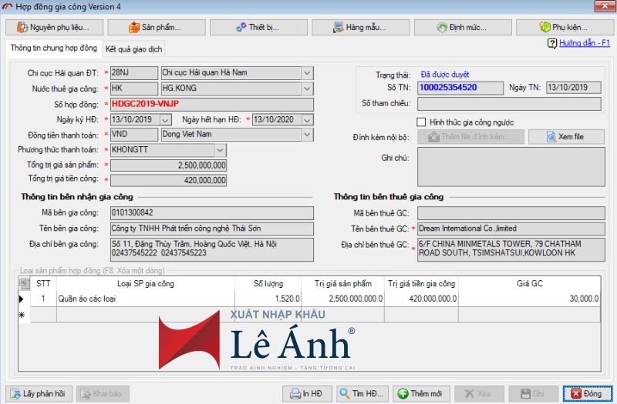
Task: Open Thiết bị equipment section
Action: pyautogui.click(x=258, y=27)
